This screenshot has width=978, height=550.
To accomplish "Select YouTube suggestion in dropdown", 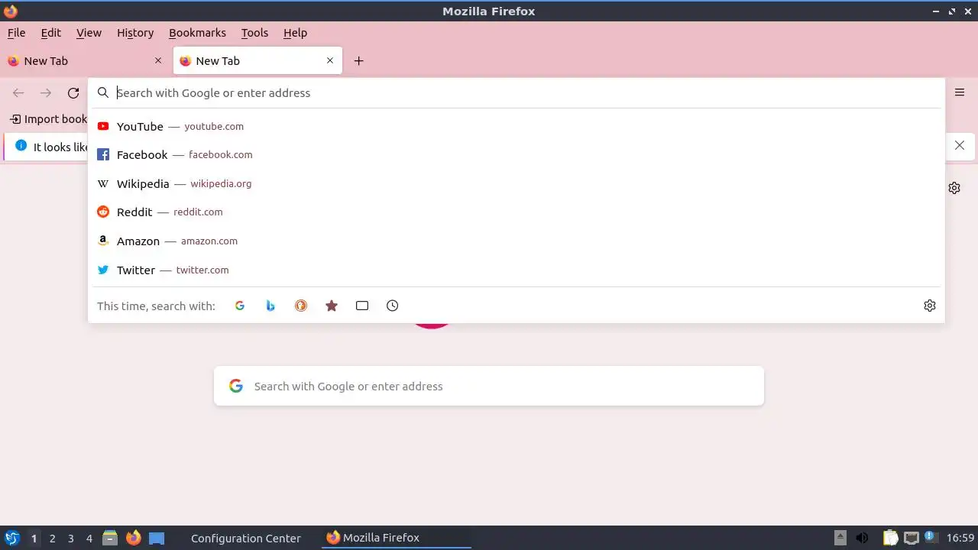I will (x=517, y=126).
